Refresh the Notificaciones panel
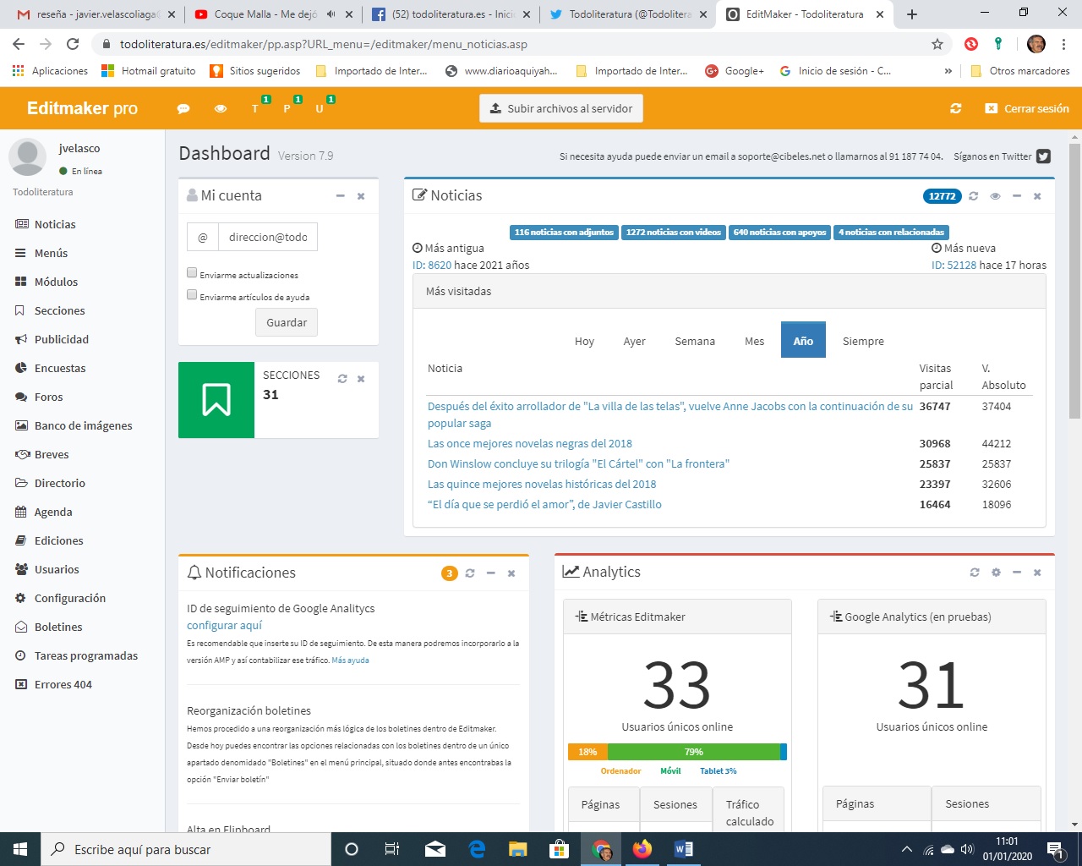Screen dimensions: 1082x866 [x=470, y=573]
